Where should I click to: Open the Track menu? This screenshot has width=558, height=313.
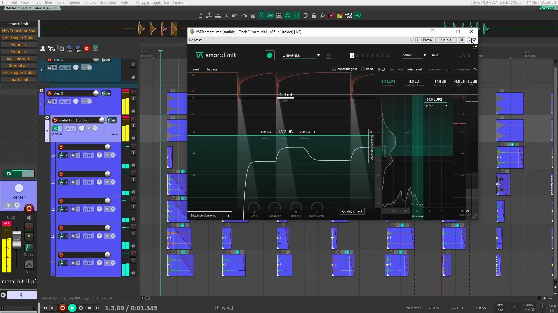(x=60, y=3)
